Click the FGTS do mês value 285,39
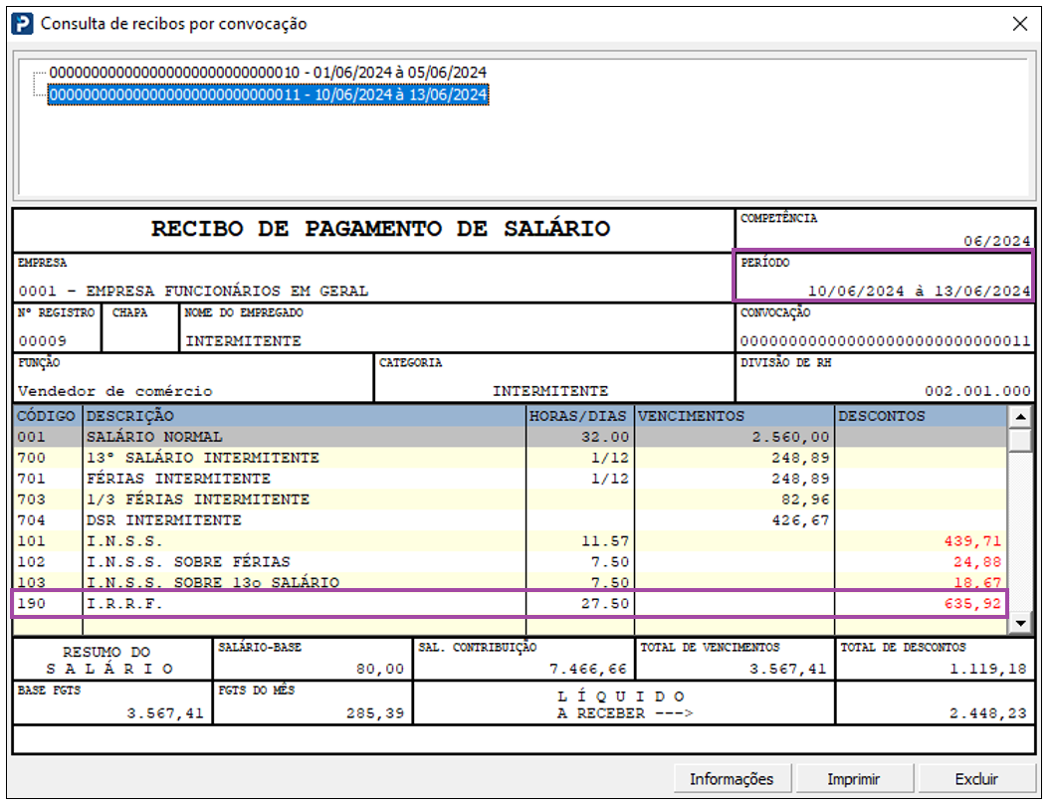The height and width of the screenshot is (805, 1050). (375, 713)
